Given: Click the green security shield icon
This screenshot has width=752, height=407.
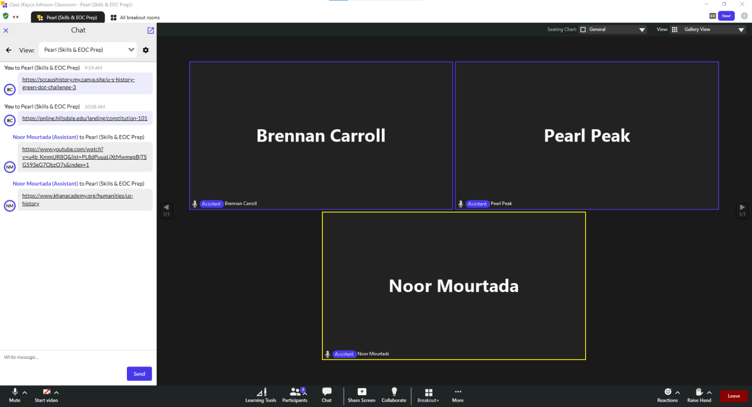Looking at the screenshot, I should [6, 16].
